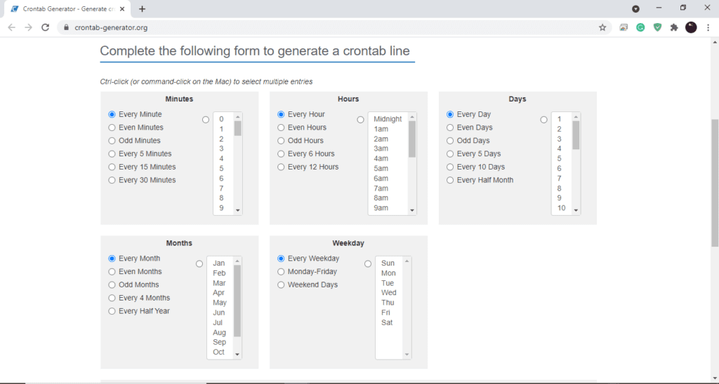Open the profile avatar menu
This screenshot has height=384, width=719.
coord(691,27)
